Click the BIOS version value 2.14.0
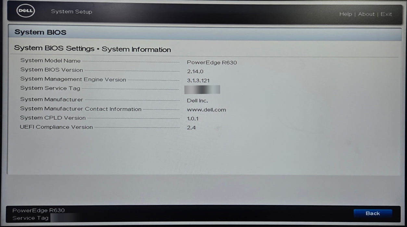Image resolution: width=407 pixels, height=227 pixels. coord(195,72)
